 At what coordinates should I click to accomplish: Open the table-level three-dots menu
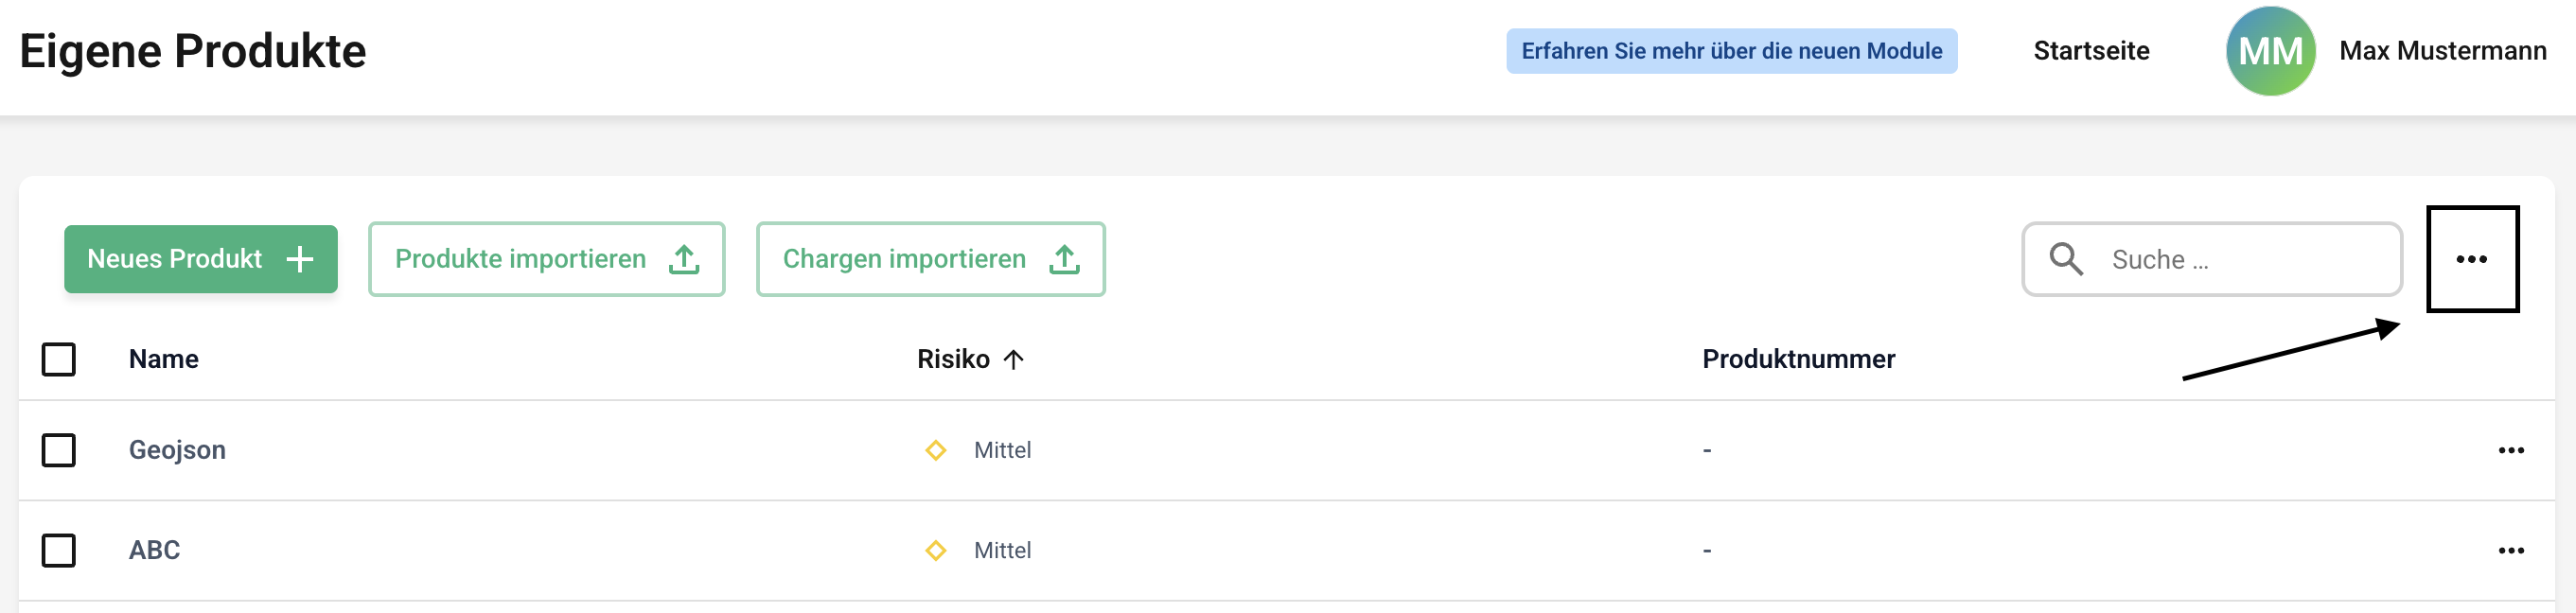click(x=2471, y=260)
